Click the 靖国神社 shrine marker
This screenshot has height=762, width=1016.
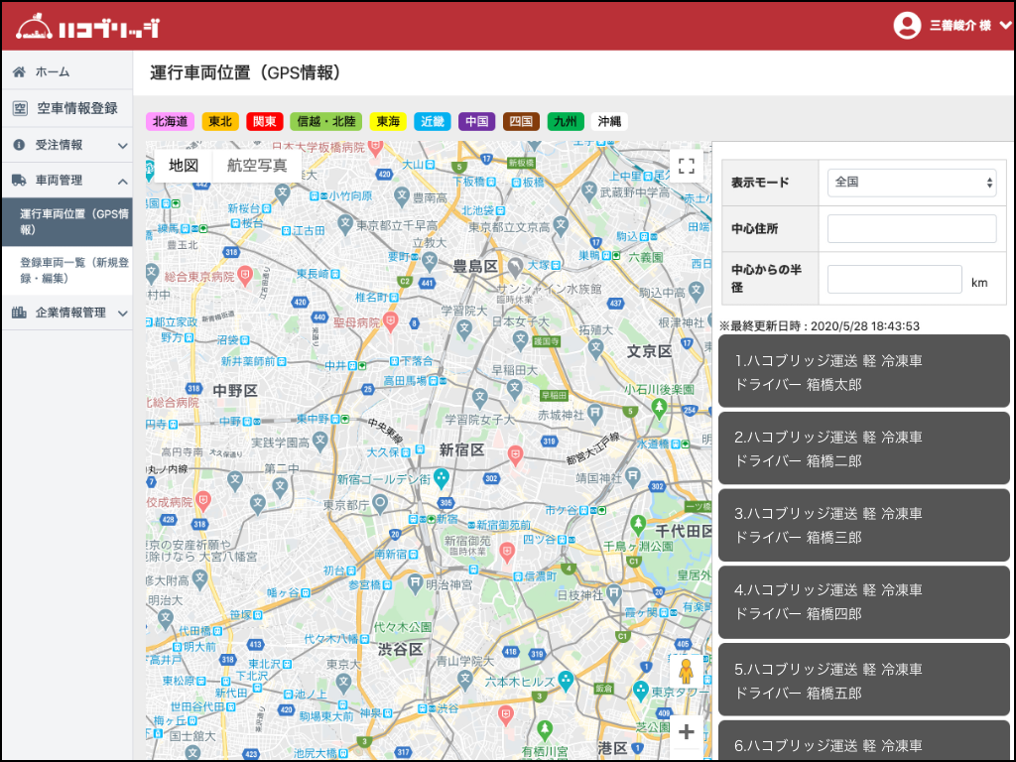pos(633,477)
